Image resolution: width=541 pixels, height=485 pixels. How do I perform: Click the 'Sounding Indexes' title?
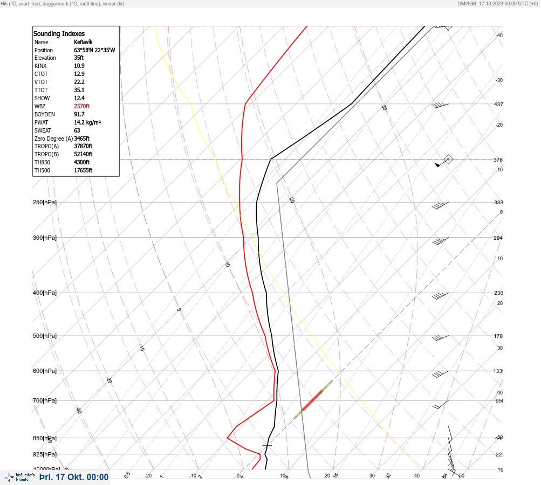[59, 33]
